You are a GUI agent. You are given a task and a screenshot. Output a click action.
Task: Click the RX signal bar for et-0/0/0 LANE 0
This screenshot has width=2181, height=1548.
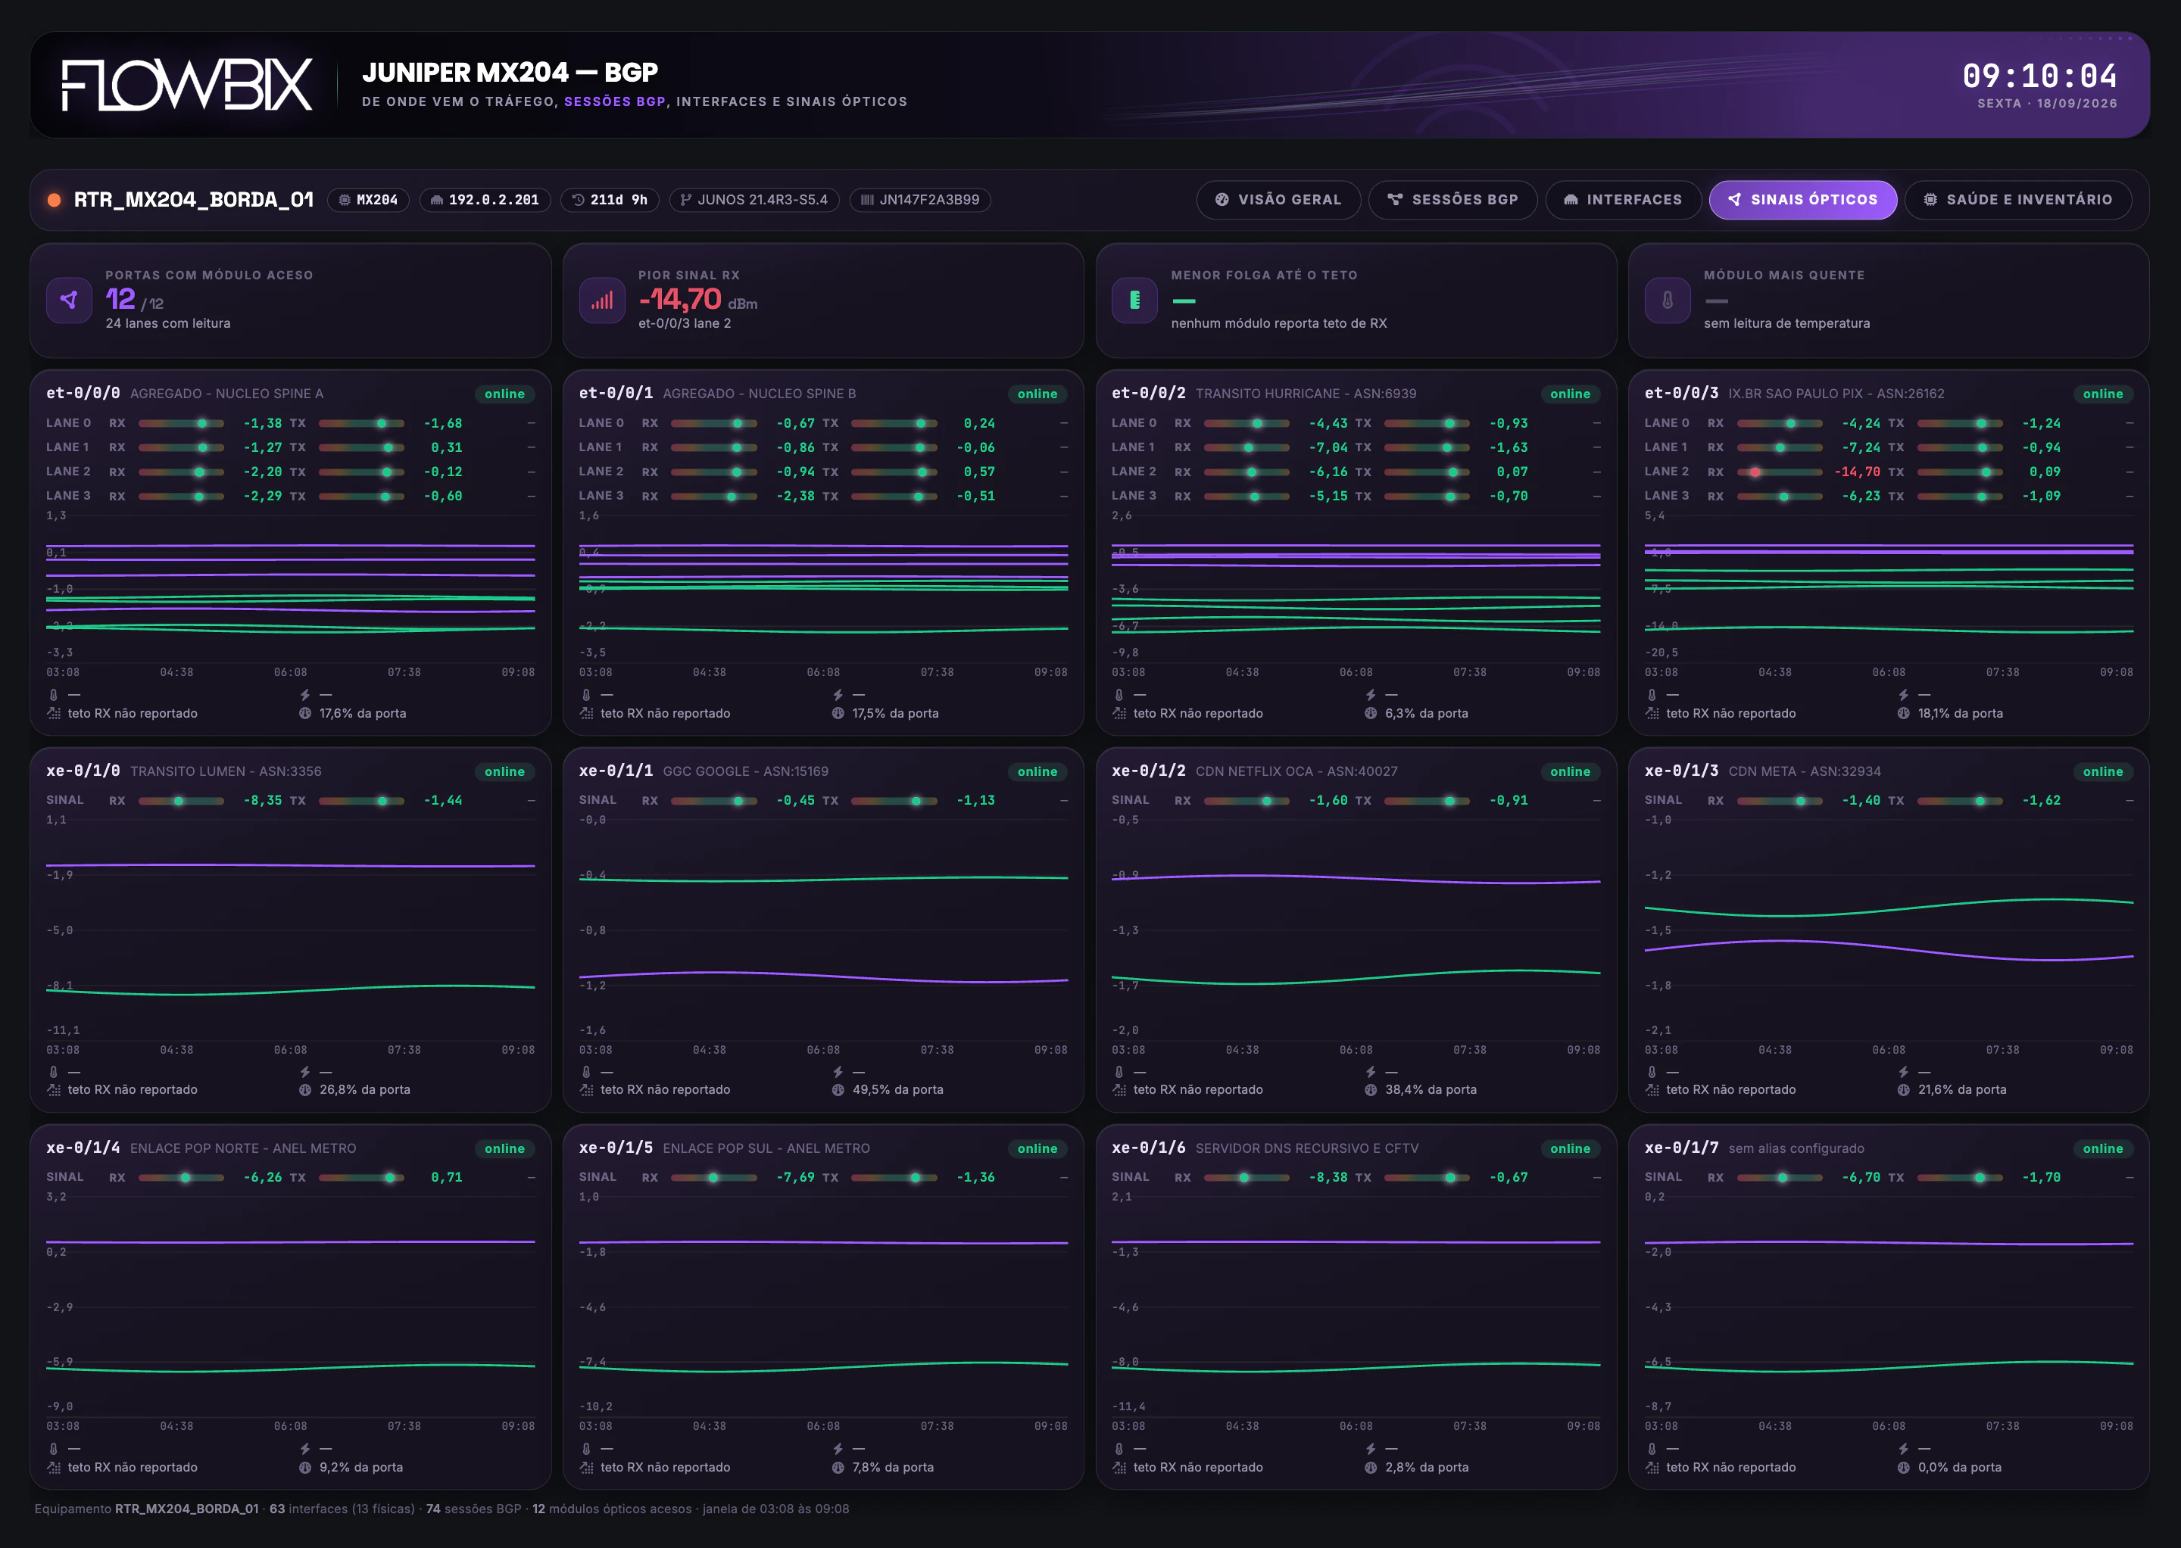[x=181, y=423]
